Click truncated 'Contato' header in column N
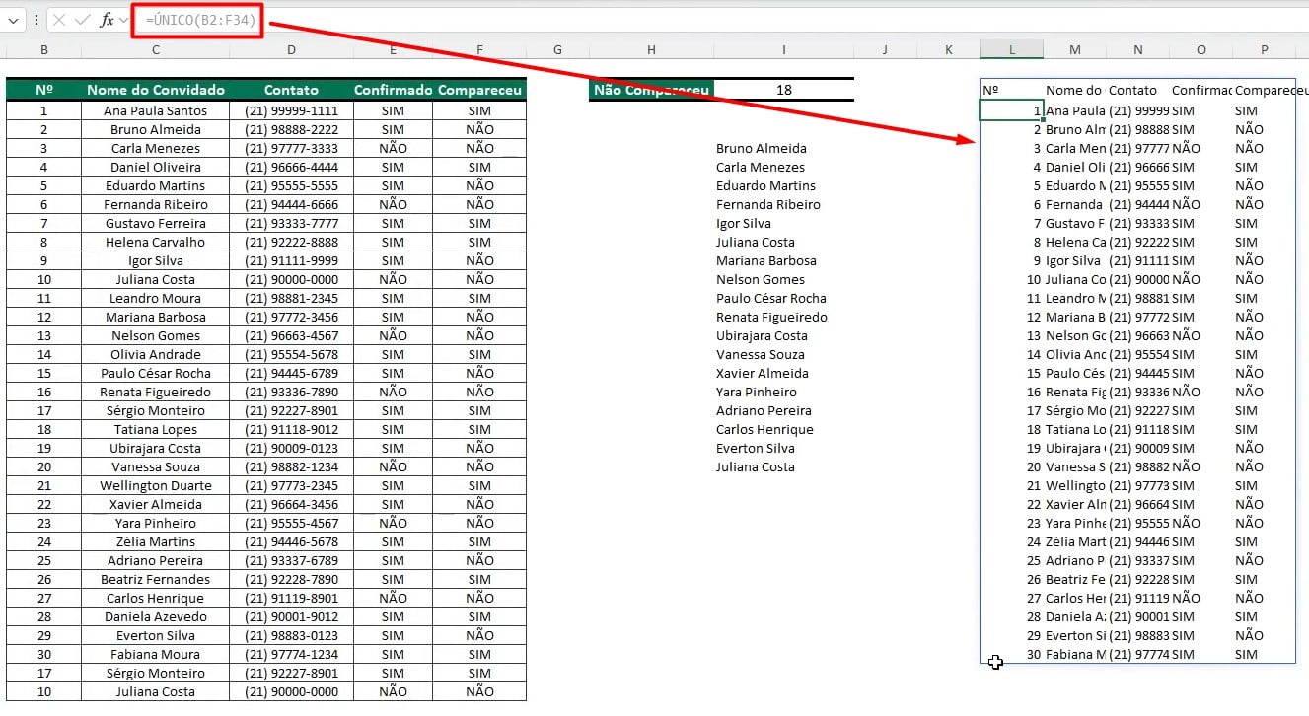The height and width of the screenshot is (716, 1309). (1137, 90)
